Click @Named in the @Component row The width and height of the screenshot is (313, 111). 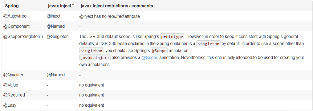55,26
